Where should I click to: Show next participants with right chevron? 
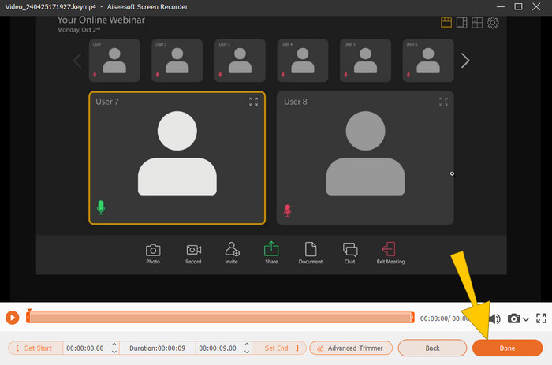[x=465, y=61]
